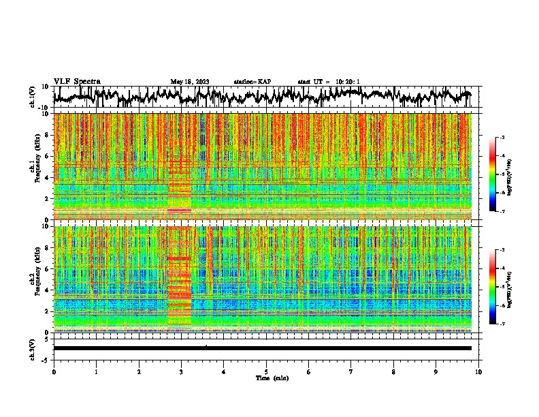The width and height of the screenshot is (539, 417).
Task: Click the black ch.3 voltage trace
Action: tap(262, 348)
